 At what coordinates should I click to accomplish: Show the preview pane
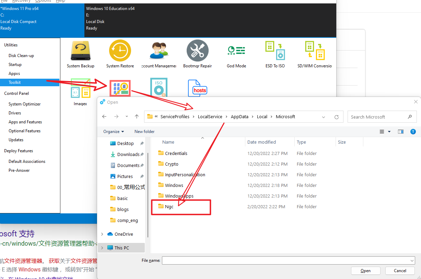tap(400, 132)
